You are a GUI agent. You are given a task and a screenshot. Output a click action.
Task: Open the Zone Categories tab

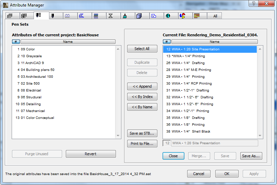(157, 16)
